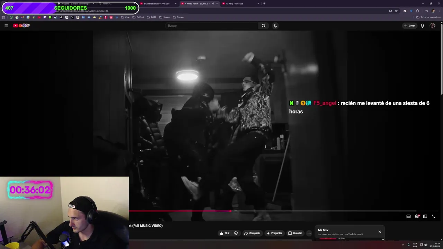Open the Torneo bookmarks folder
This screenshot has width=443, height=249.
pyautogui.click(x=178, y=17)
